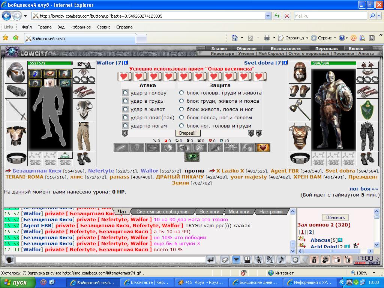Viewport: 384px width, 288px height.
Task: Switch to Все логи chat tab
Action: 209,211
